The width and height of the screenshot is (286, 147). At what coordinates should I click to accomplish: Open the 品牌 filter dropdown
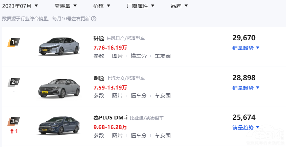point(179,6)
